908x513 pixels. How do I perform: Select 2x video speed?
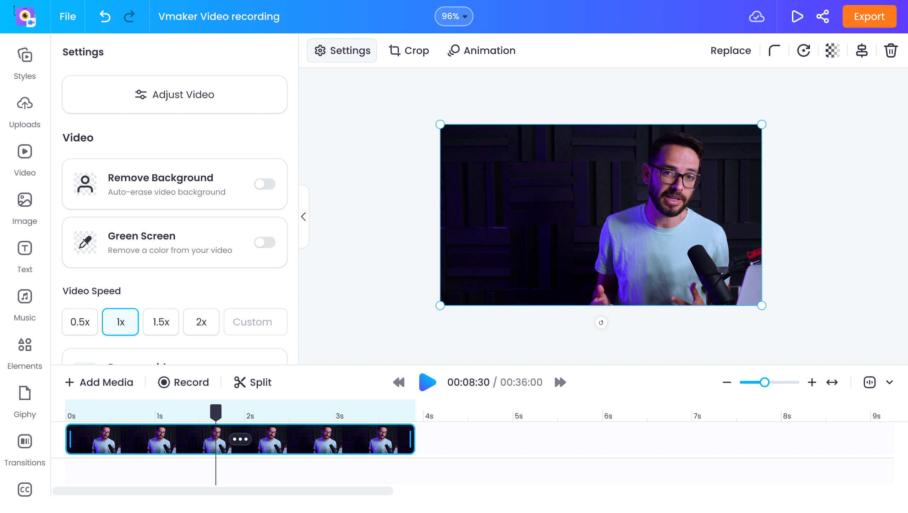point(201,322)
